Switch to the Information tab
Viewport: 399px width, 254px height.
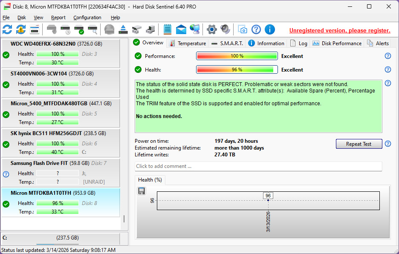(266, 43)
